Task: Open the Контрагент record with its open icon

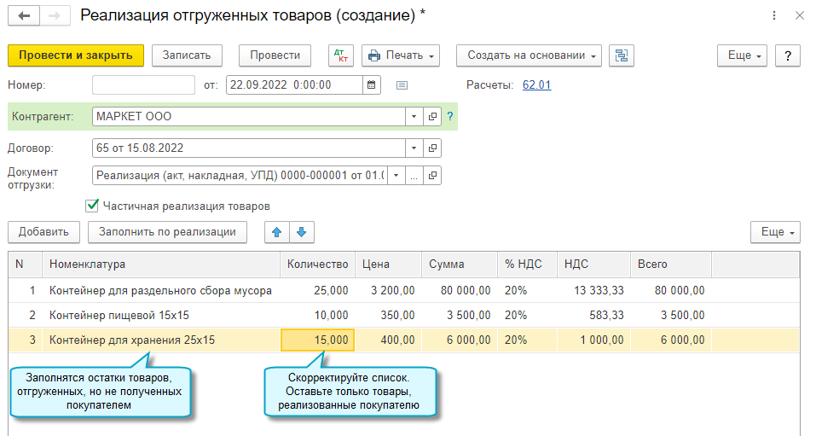Action: (x=432, y=117)
